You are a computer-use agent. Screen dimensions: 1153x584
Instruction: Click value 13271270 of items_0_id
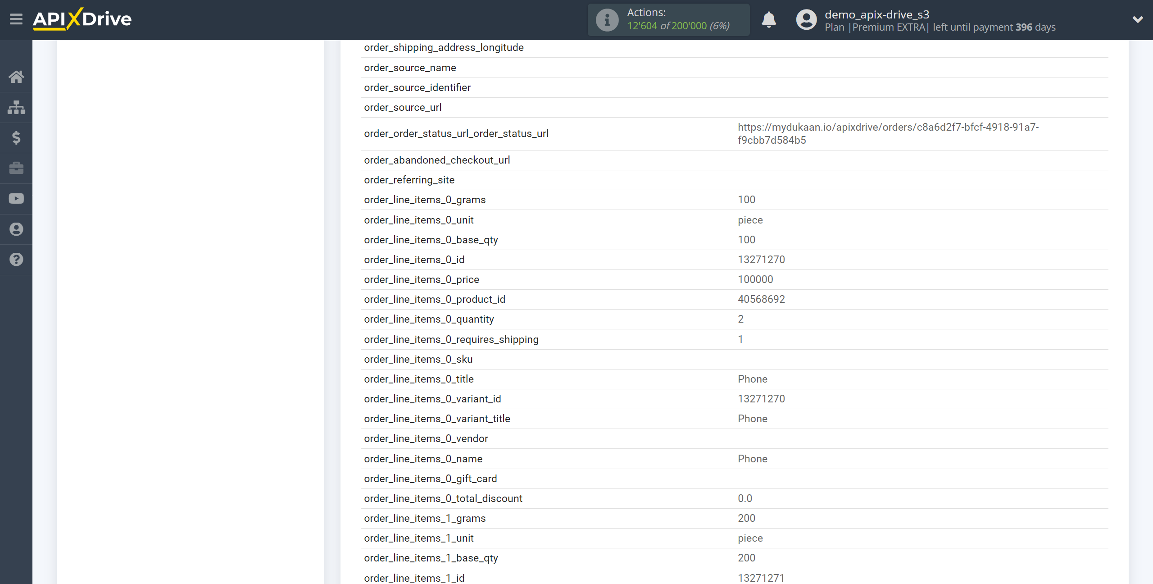pos(761,260)
